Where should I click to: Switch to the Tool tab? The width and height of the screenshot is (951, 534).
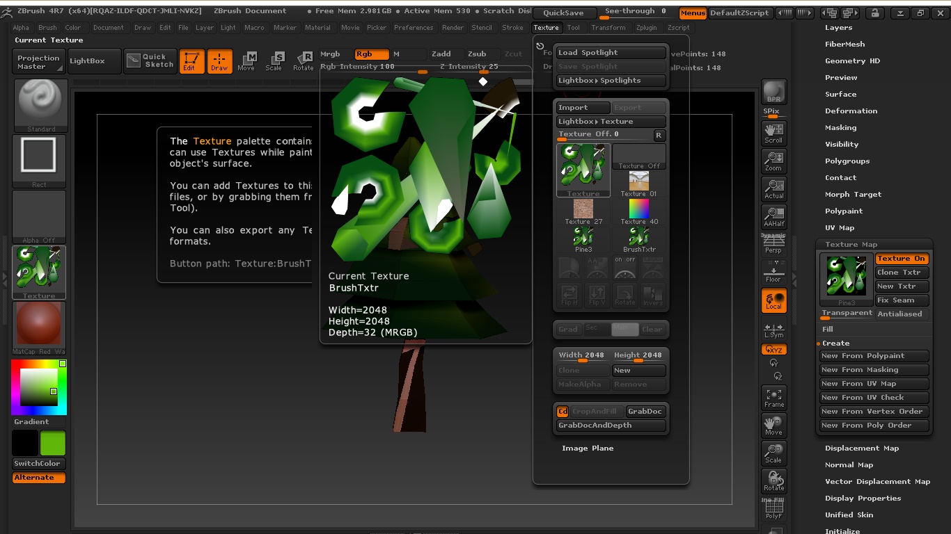[574, 28]
